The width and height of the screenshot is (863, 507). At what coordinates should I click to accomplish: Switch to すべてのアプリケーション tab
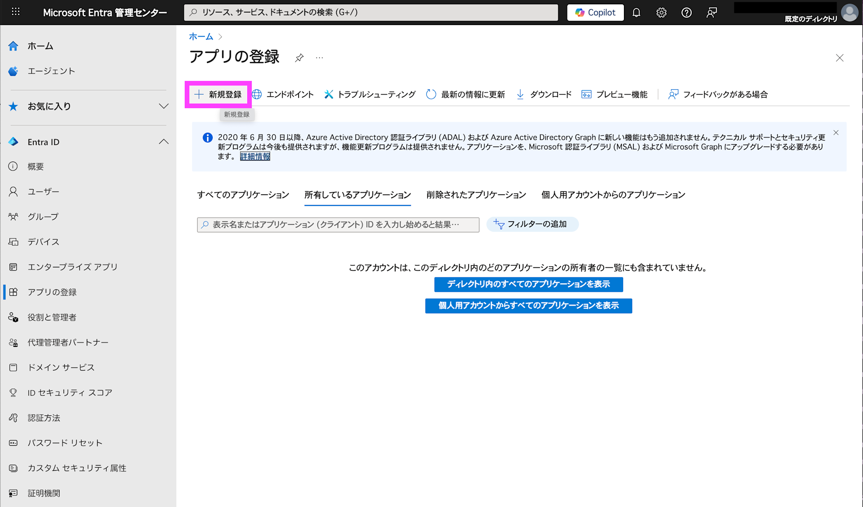tap(243, 195)
